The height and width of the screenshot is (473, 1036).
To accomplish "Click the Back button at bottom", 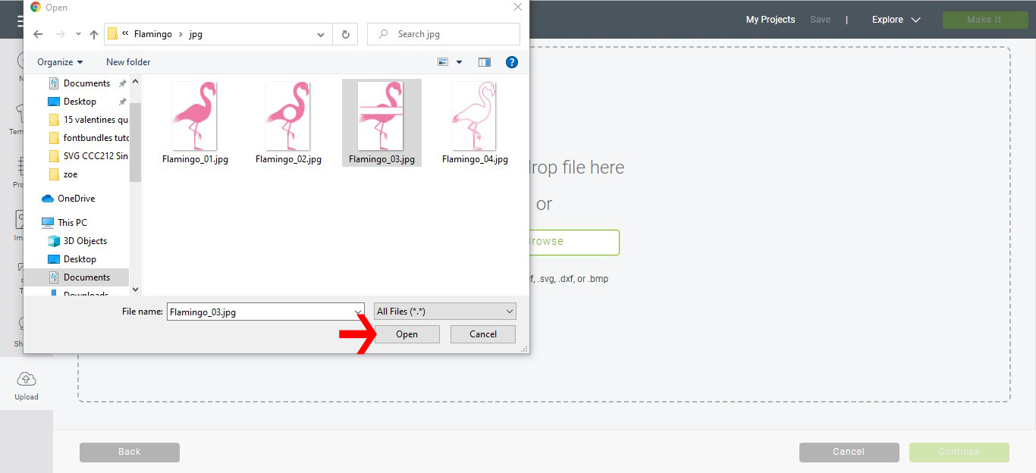I will click(x=130, y=453).
